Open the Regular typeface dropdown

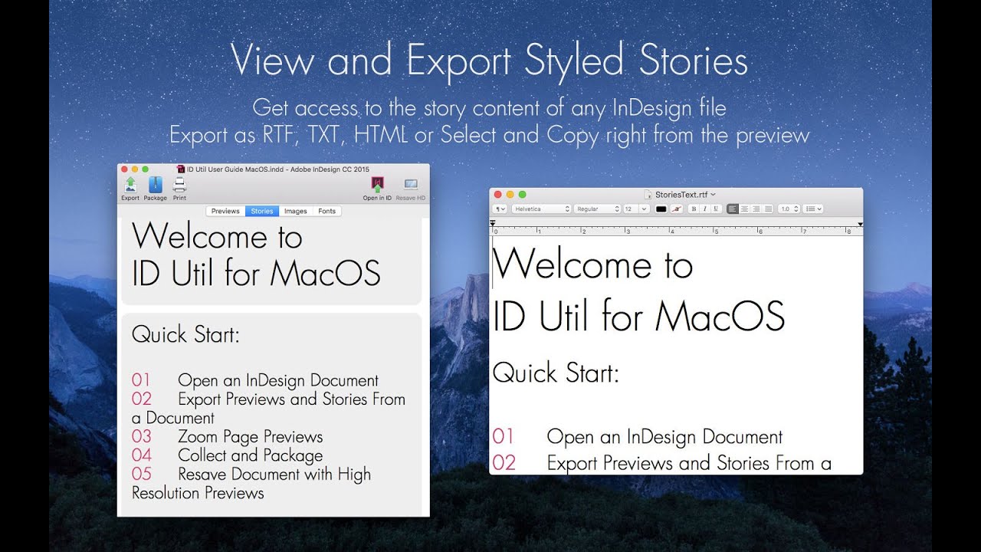(597, 209)
